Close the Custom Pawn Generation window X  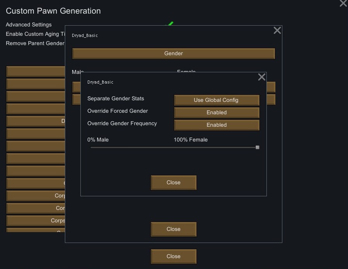pyautogui.click(x=343, y=3)
